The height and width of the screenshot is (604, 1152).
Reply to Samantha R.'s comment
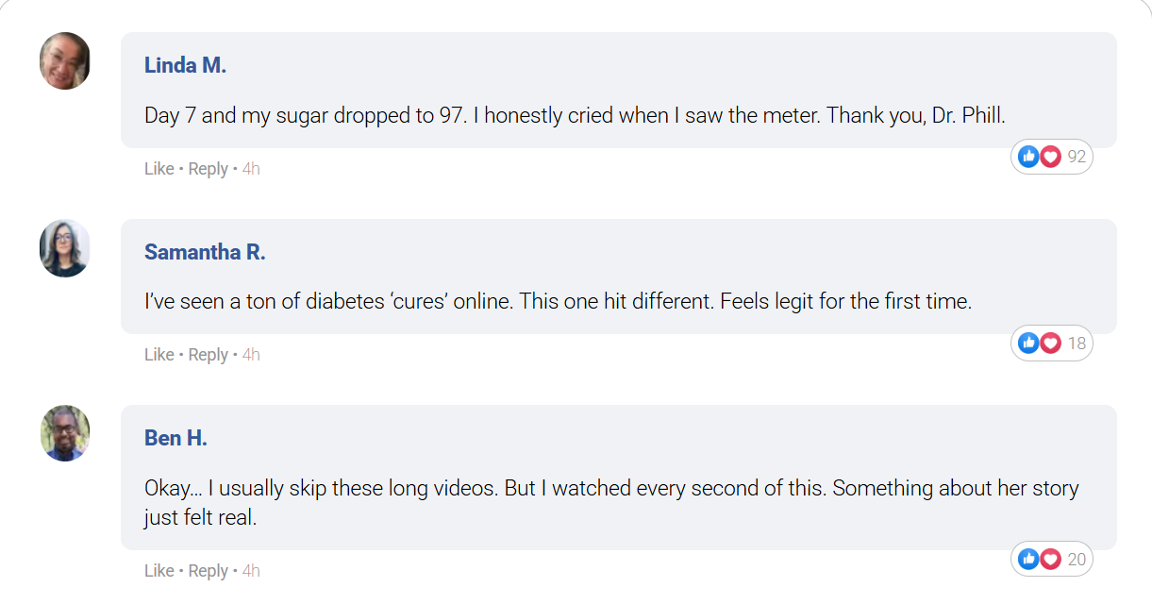[208, 355]
